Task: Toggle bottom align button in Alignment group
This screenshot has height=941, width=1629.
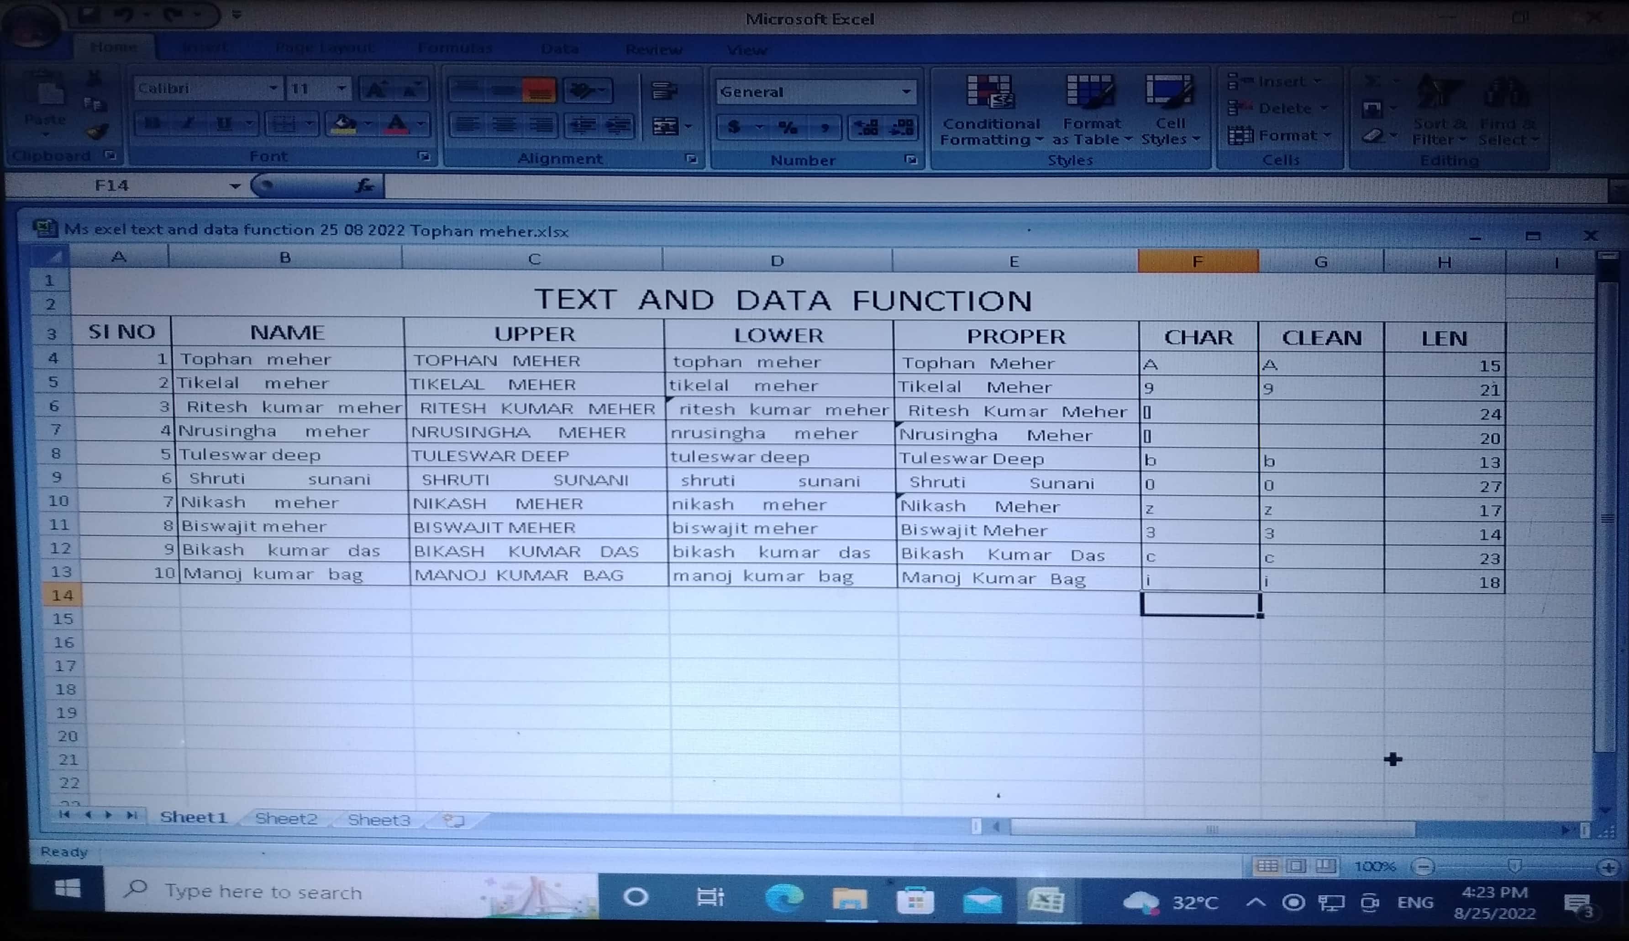Action: 539,90
